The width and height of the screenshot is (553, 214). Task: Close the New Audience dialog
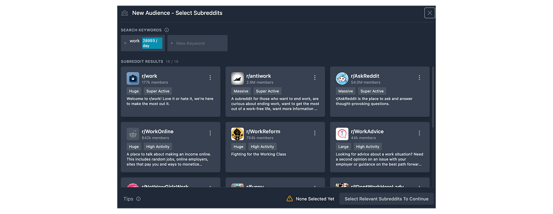[x=430, y=13]
